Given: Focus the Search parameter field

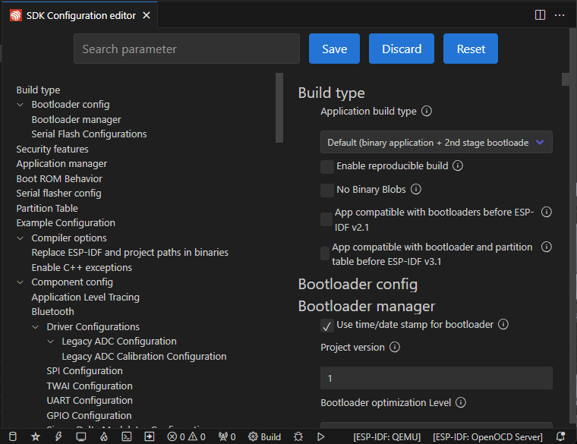Looking at the screenshot, I should pyautogui.click(x=187, y=49).
